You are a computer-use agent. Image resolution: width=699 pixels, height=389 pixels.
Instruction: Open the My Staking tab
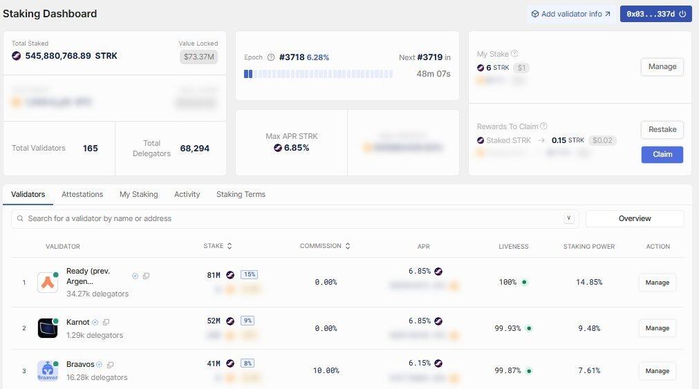pos(139,194)
